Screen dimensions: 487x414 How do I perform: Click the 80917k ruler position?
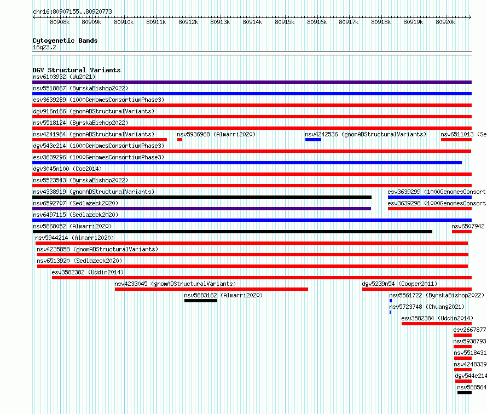(349, 22)
